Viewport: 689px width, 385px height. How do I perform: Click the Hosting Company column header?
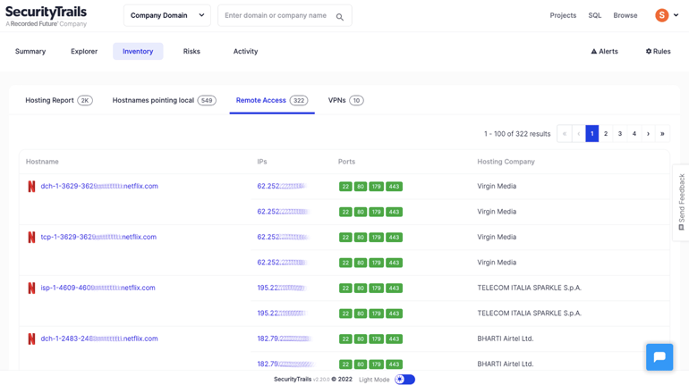(x=506, y=162)
